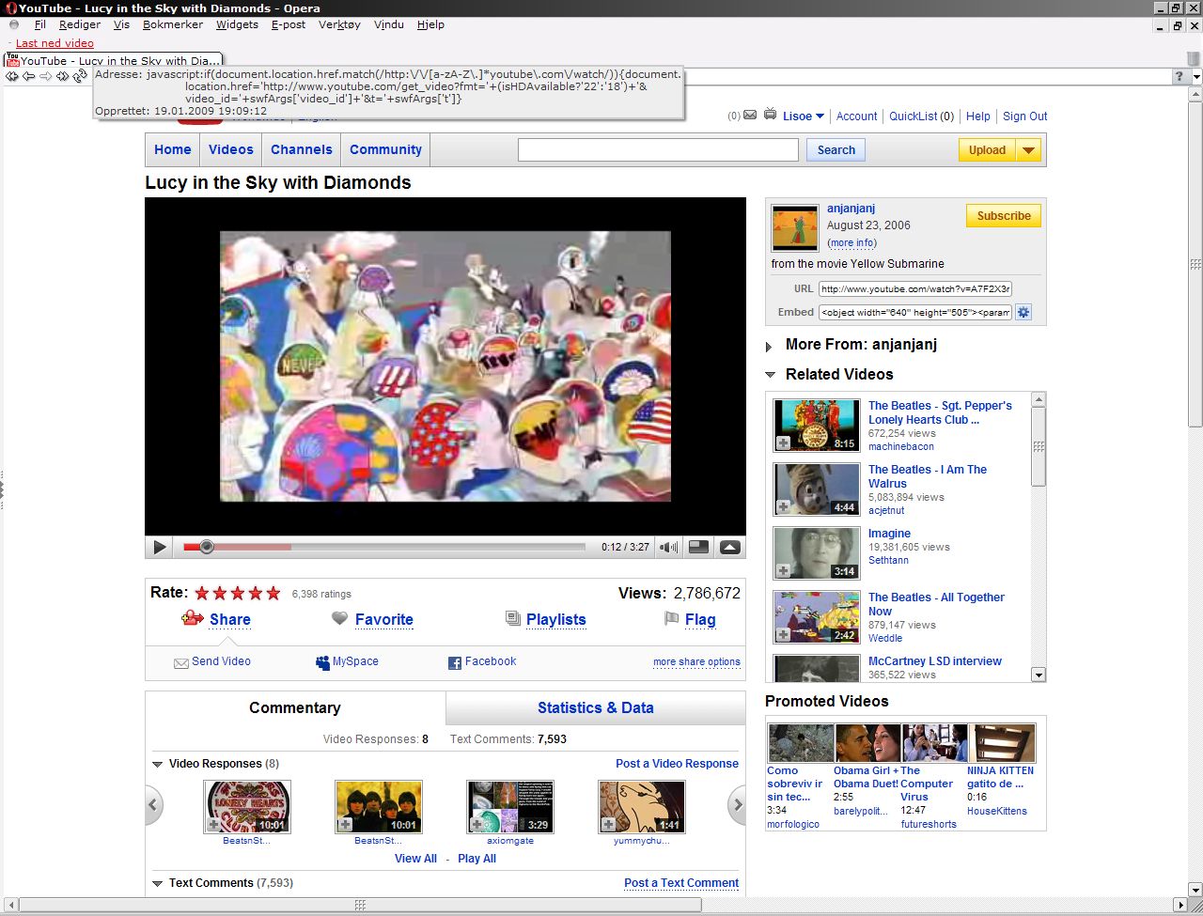
Task: Click the browser rewind arrow
Action: [x=12, y=76]
